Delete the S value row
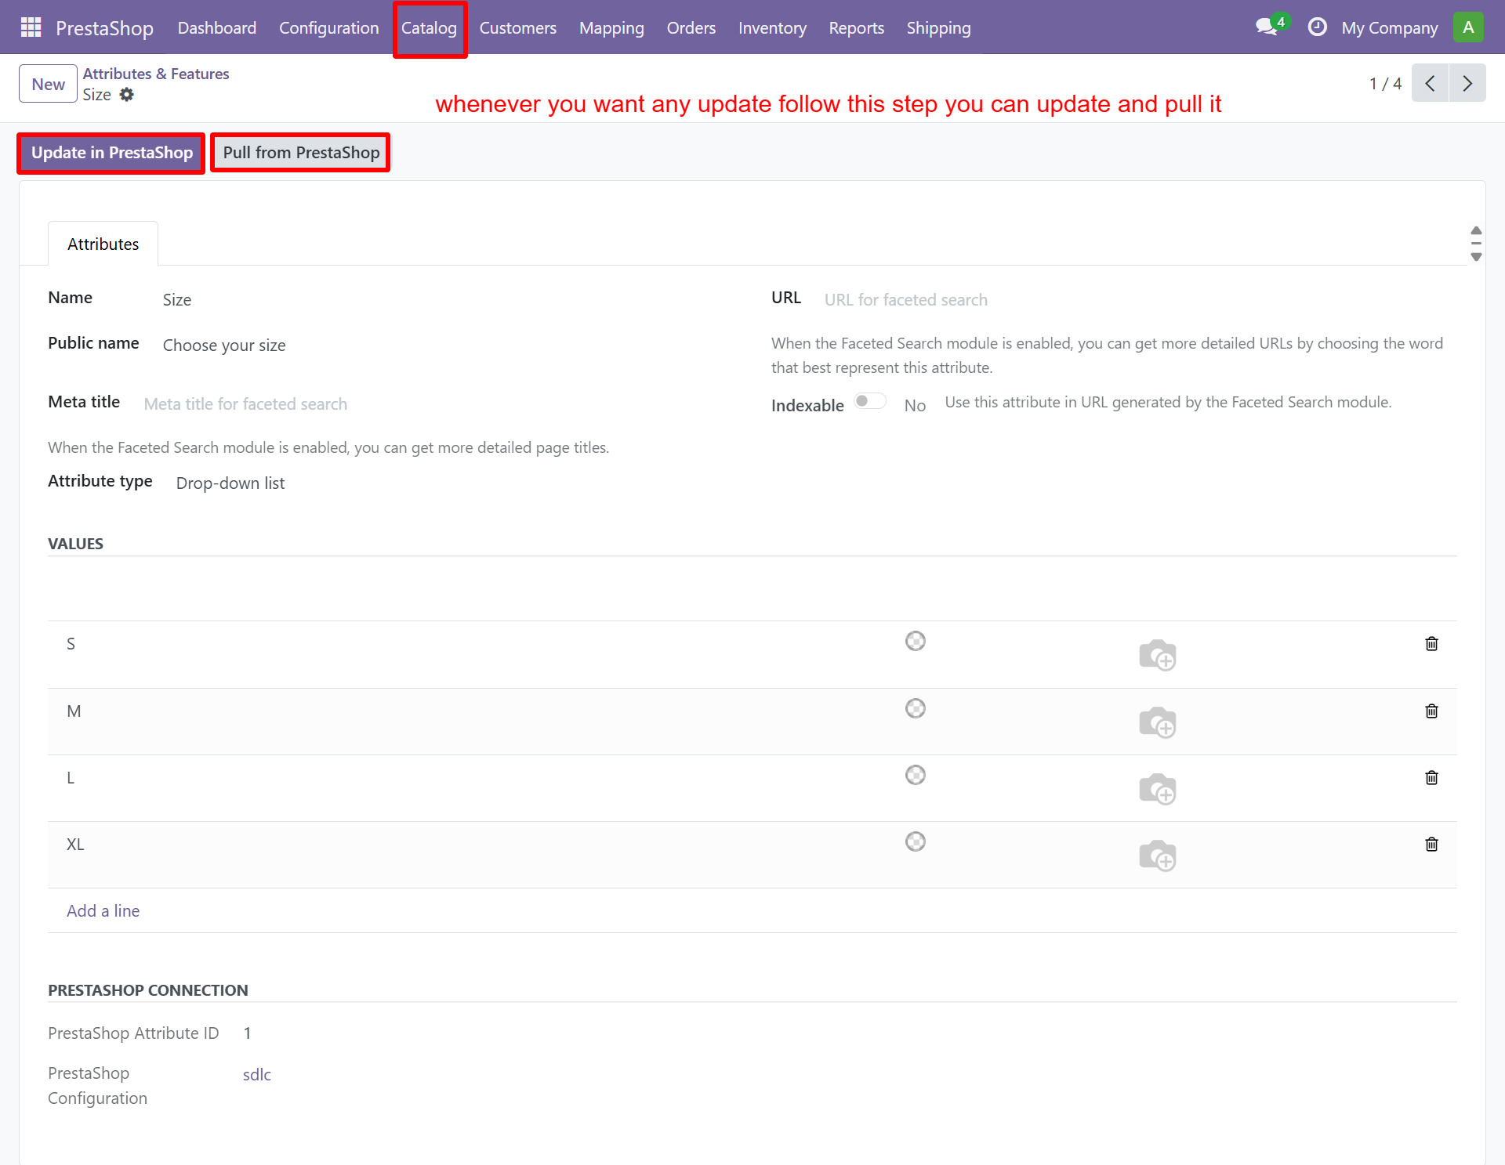This screenshot has width=1505, height=1165. (1431, 644)
